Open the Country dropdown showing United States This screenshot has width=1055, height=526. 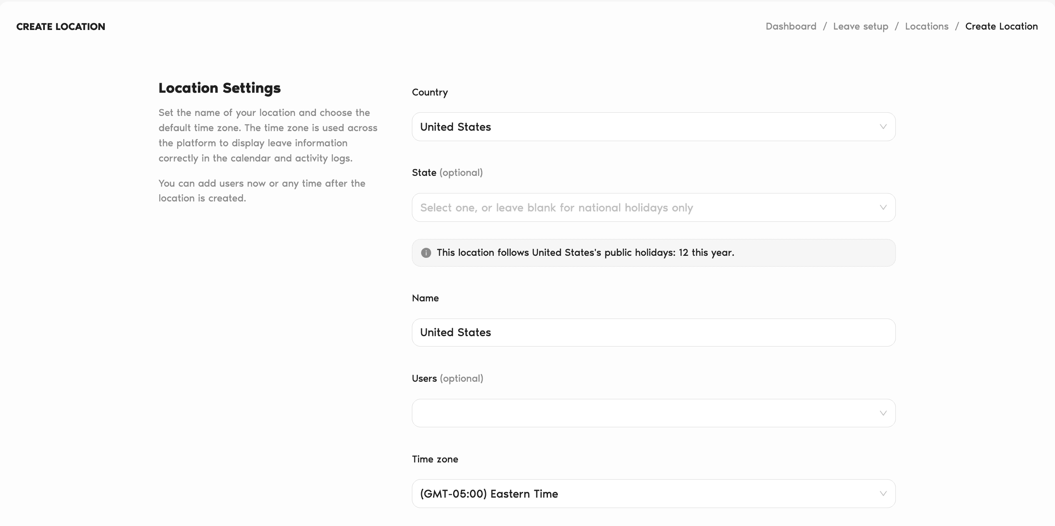[653, 127]
